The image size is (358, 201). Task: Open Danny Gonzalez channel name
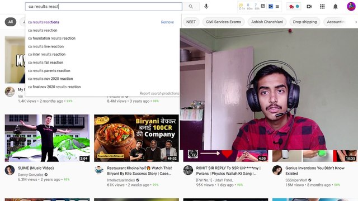coord(30,175)
